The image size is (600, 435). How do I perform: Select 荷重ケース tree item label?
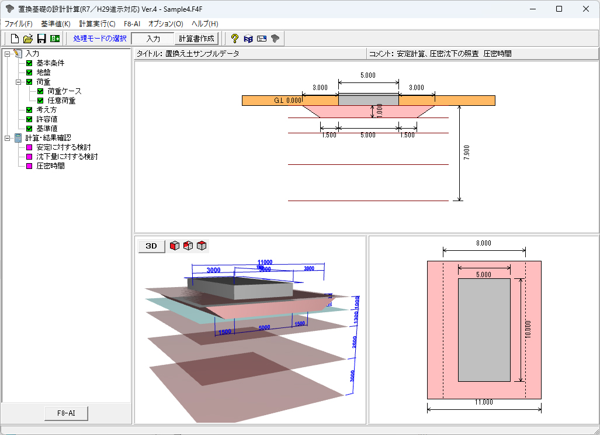(64, 91)
